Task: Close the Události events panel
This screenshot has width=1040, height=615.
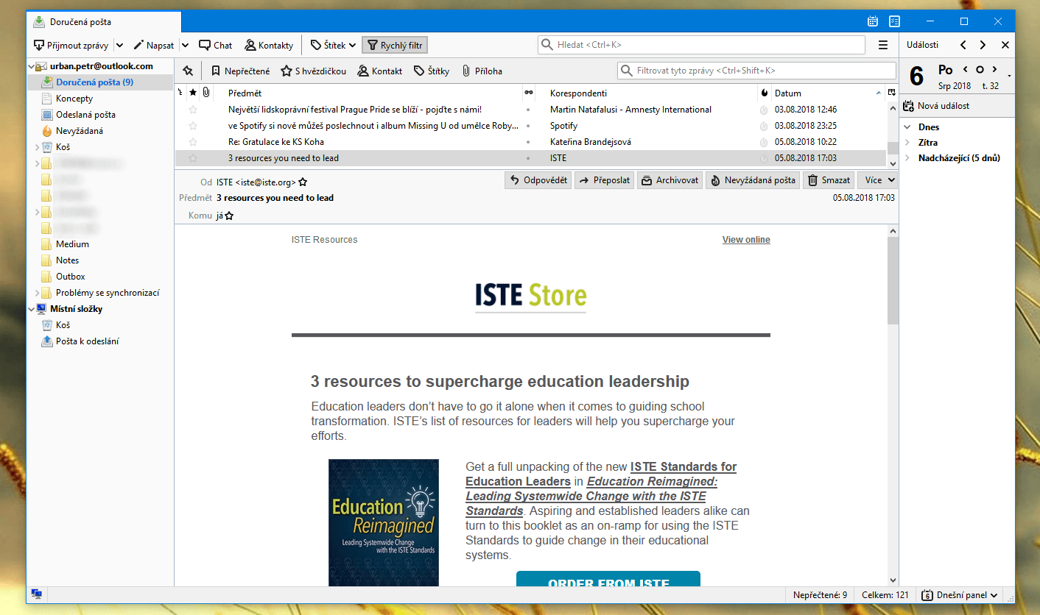Action: (x=1005, y=45)
